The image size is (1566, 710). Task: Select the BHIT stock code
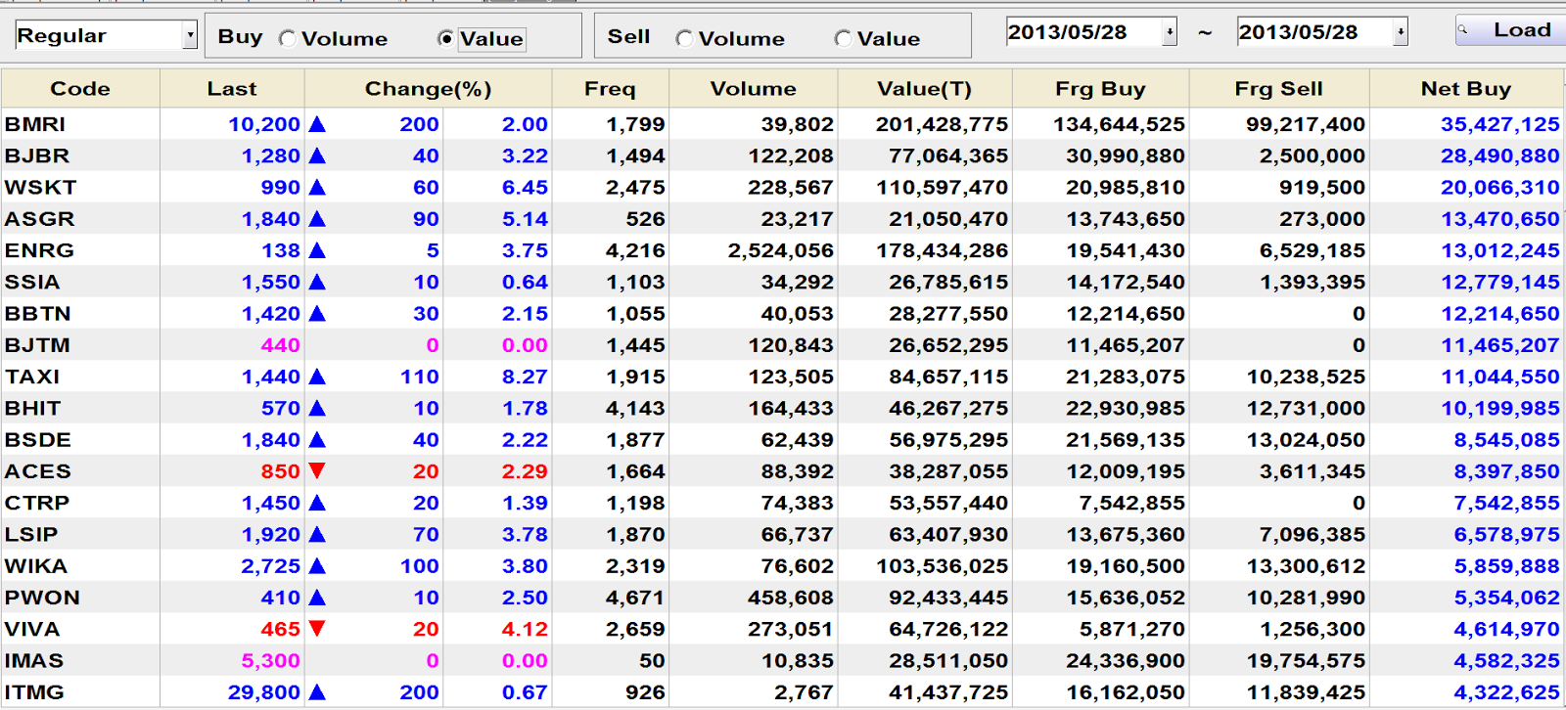(33, 408)
